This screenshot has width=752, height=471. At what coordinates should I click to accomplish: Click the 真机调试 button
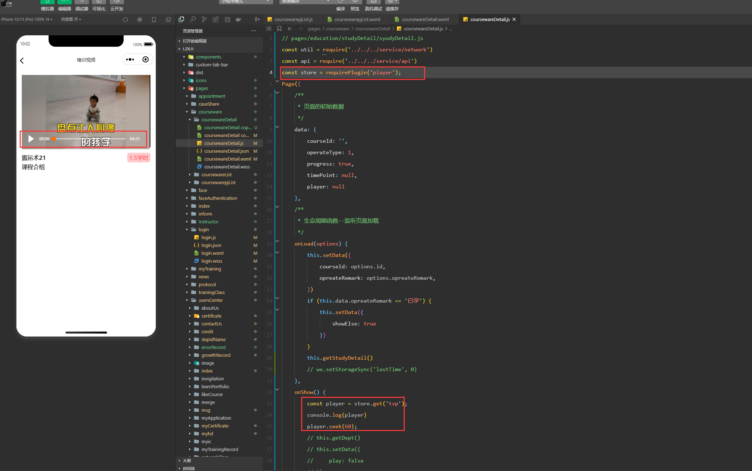click(x=373, y=5)
